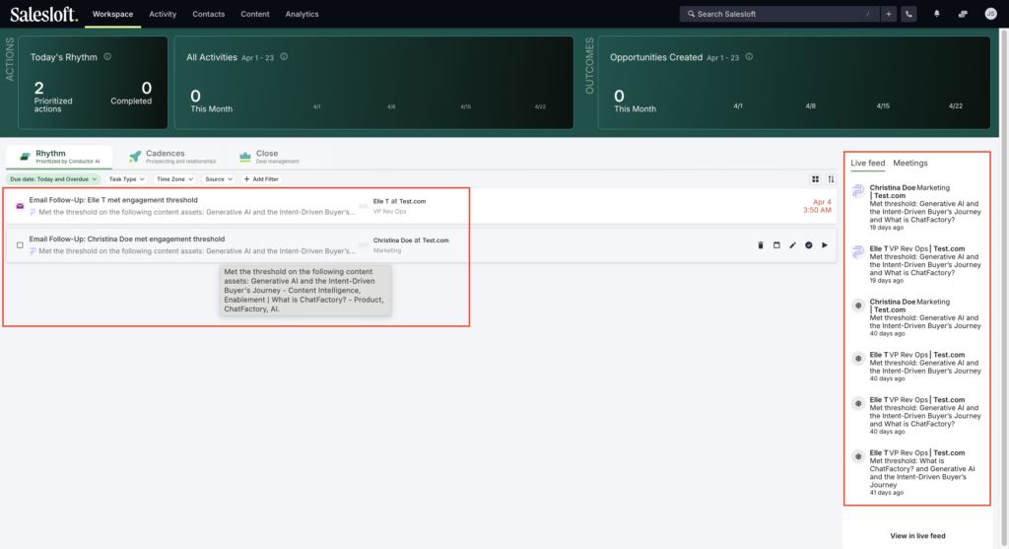This screenshot has height=549, width=1009.
Task: Open the notifications bell
Action: pos(937,14)
